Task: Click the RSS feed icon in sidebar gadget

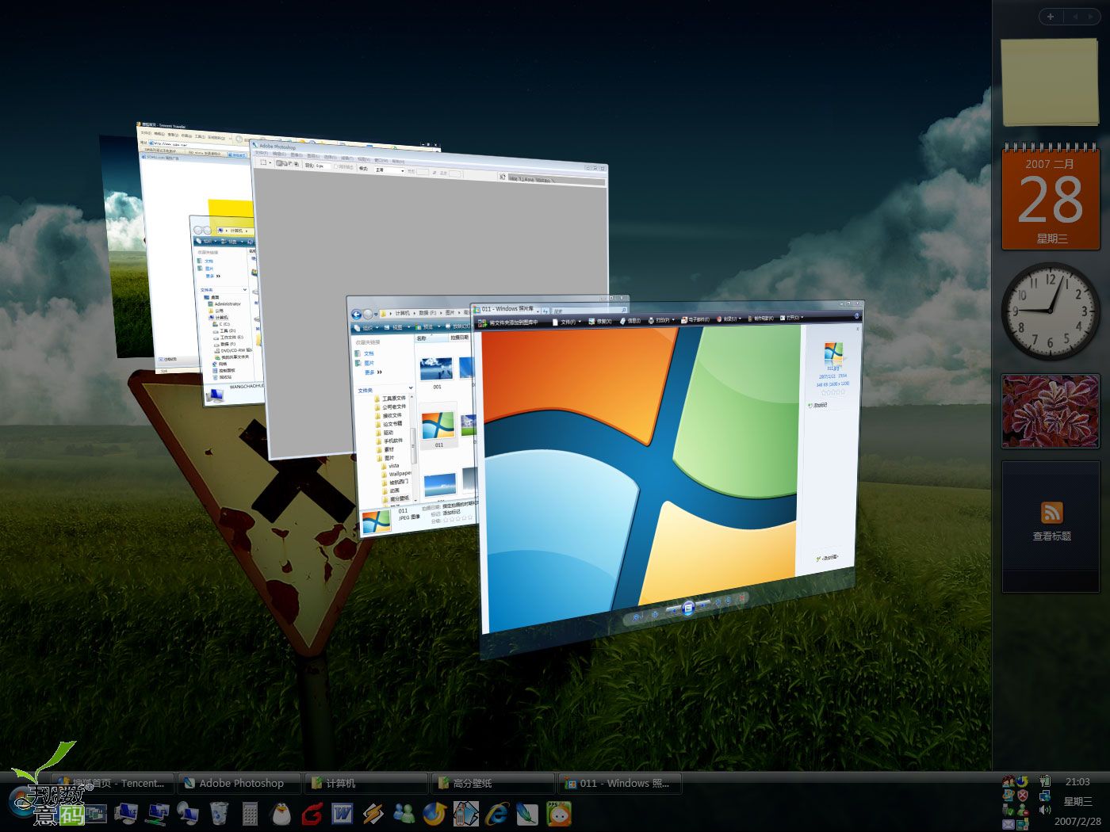Action: [x=1051, y=513]
